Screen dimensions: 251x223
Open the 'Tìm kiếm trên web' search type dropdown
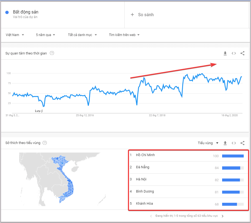click(124, 35)
